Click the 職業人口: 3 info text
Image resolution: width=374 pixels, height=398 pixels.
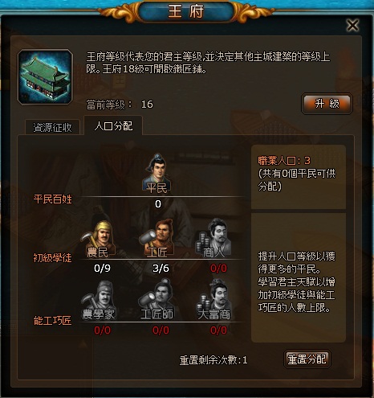(x=284, y=161)
